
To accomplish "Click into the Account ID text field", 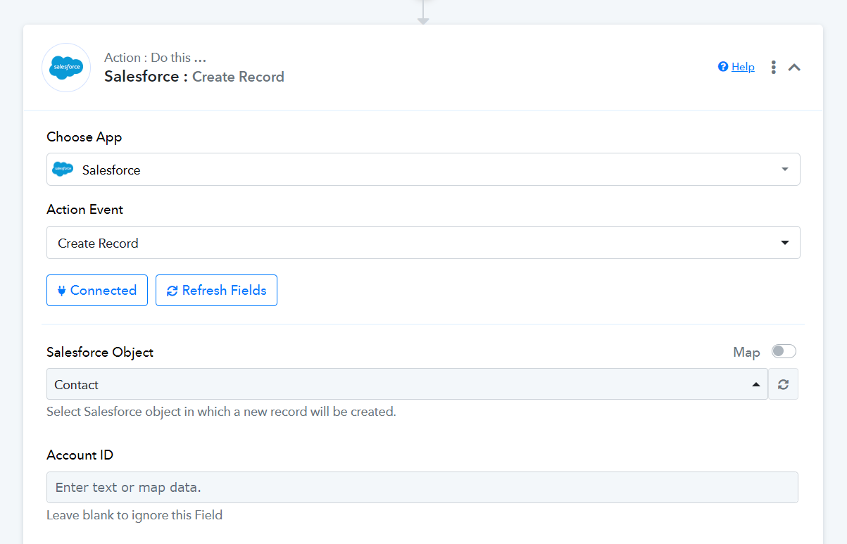I will click(x=422, y=487).
